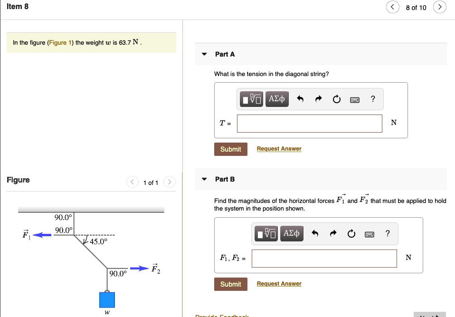
Task: Click the undo icon in Part A toolbar
Action: coord(300,99)
